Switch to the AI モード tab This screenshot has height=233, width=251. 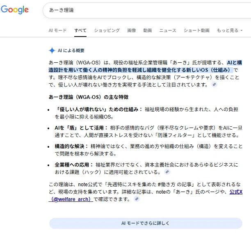[57, 30]
